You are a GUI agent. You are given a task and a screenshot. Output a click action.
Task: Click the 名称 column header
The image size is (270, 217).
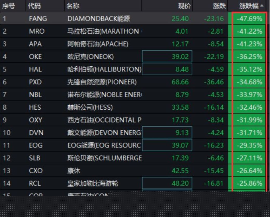(x=73, y=6)
